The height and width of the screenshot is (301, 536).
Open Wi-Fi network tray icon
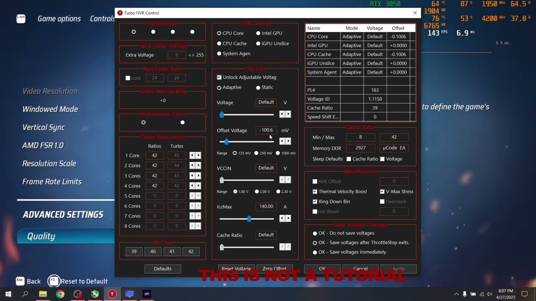pos(482,294)
